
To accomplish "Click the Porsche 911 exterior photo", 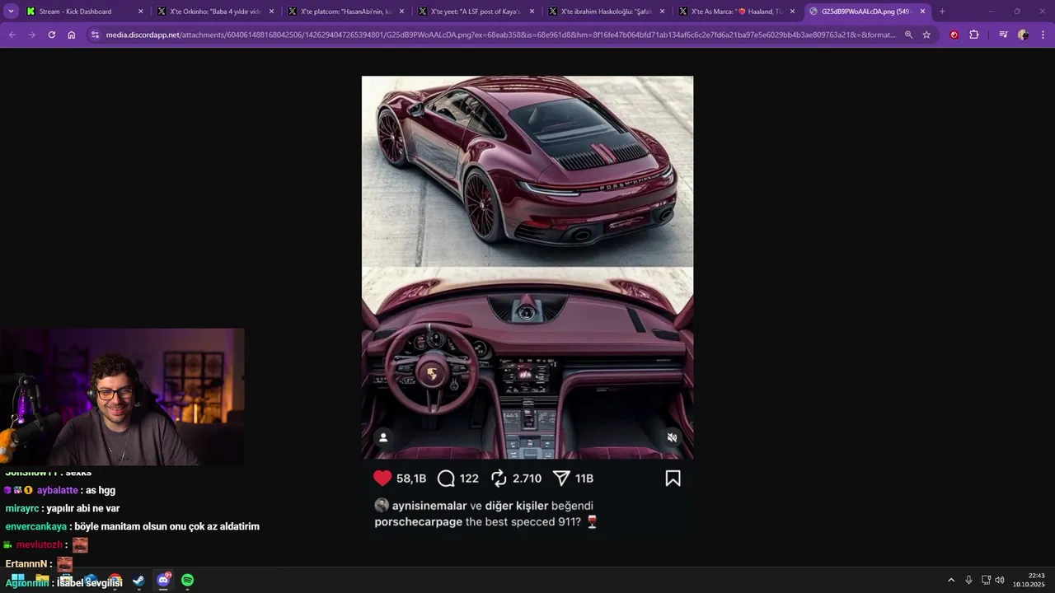I will coord(527,171).
